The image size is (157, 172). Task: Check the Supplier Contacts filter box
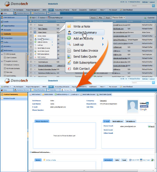point(5,61)
